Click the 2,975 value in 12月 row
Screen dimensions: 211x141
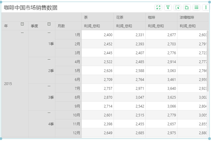coord(171,133)
